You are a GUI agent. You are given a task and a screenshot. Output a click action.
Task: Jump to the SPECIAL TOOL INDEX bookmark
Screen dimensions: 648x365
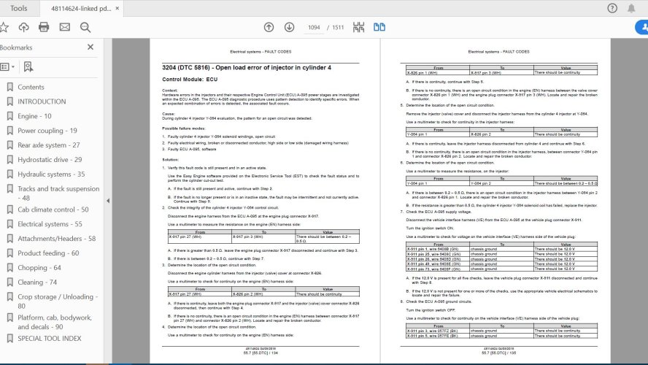[x=49, y=338]
